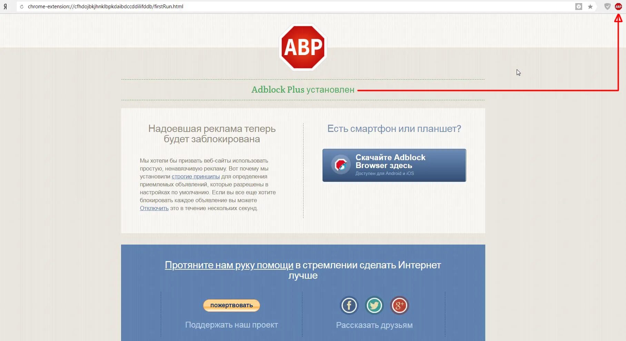
Task: Click "Надоевшая реклама теперь будет заблокирована" heading
Action: (x=212, y=134)
